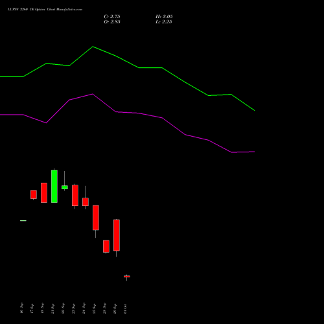Select the small green candle for 22 Sep
This screenshot has height=324, width=324.
(x=65, y=187)
